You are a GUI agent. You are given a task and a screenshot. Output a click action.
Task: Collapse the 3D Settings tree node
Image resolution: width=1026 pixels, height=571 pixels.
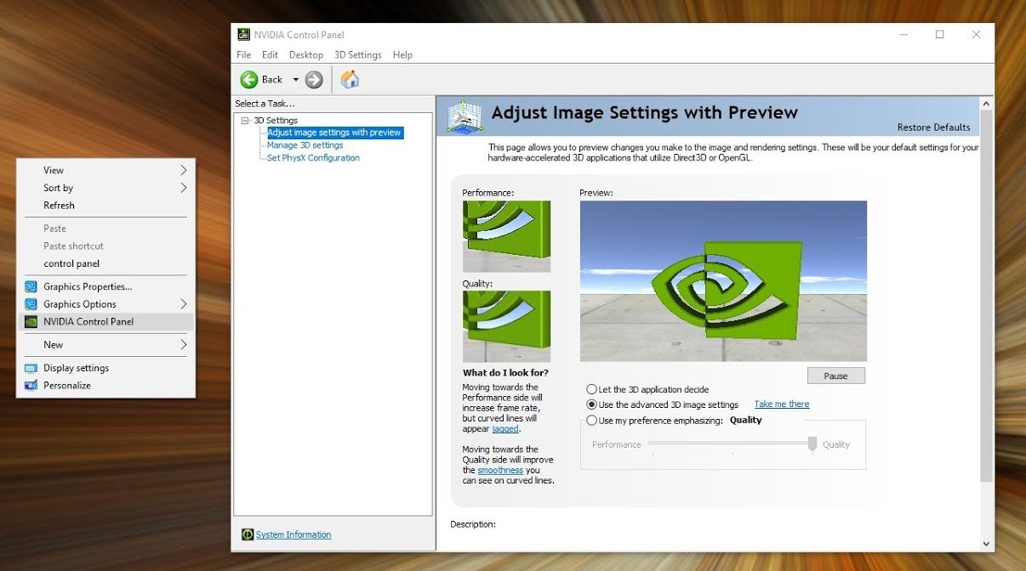[245, 121]
